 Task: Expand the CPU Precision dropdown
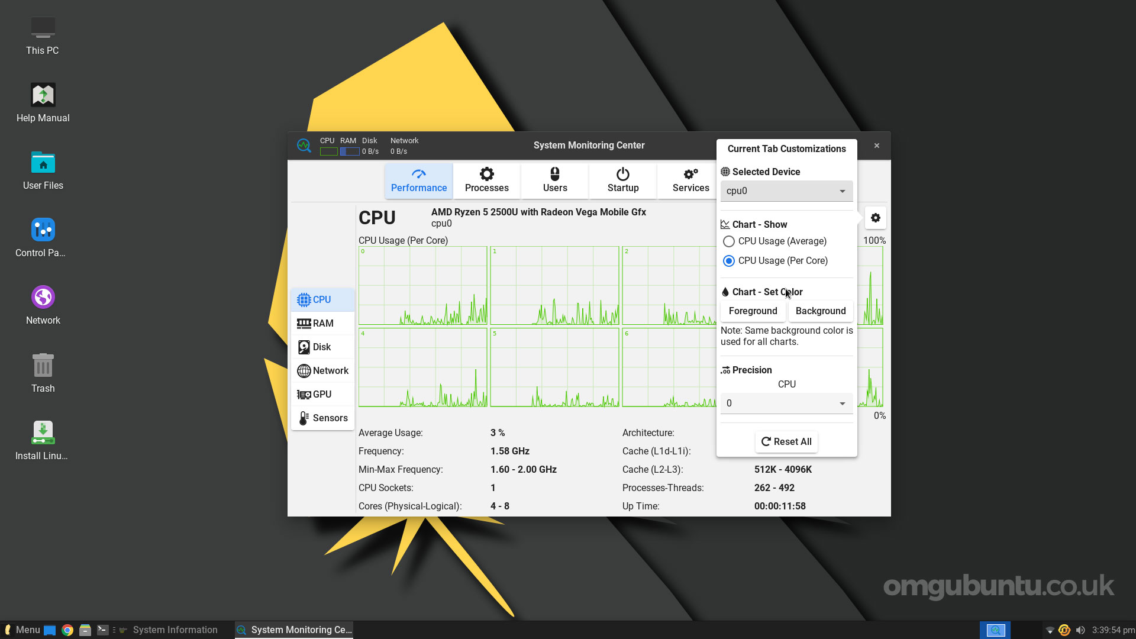coord(786,404)
